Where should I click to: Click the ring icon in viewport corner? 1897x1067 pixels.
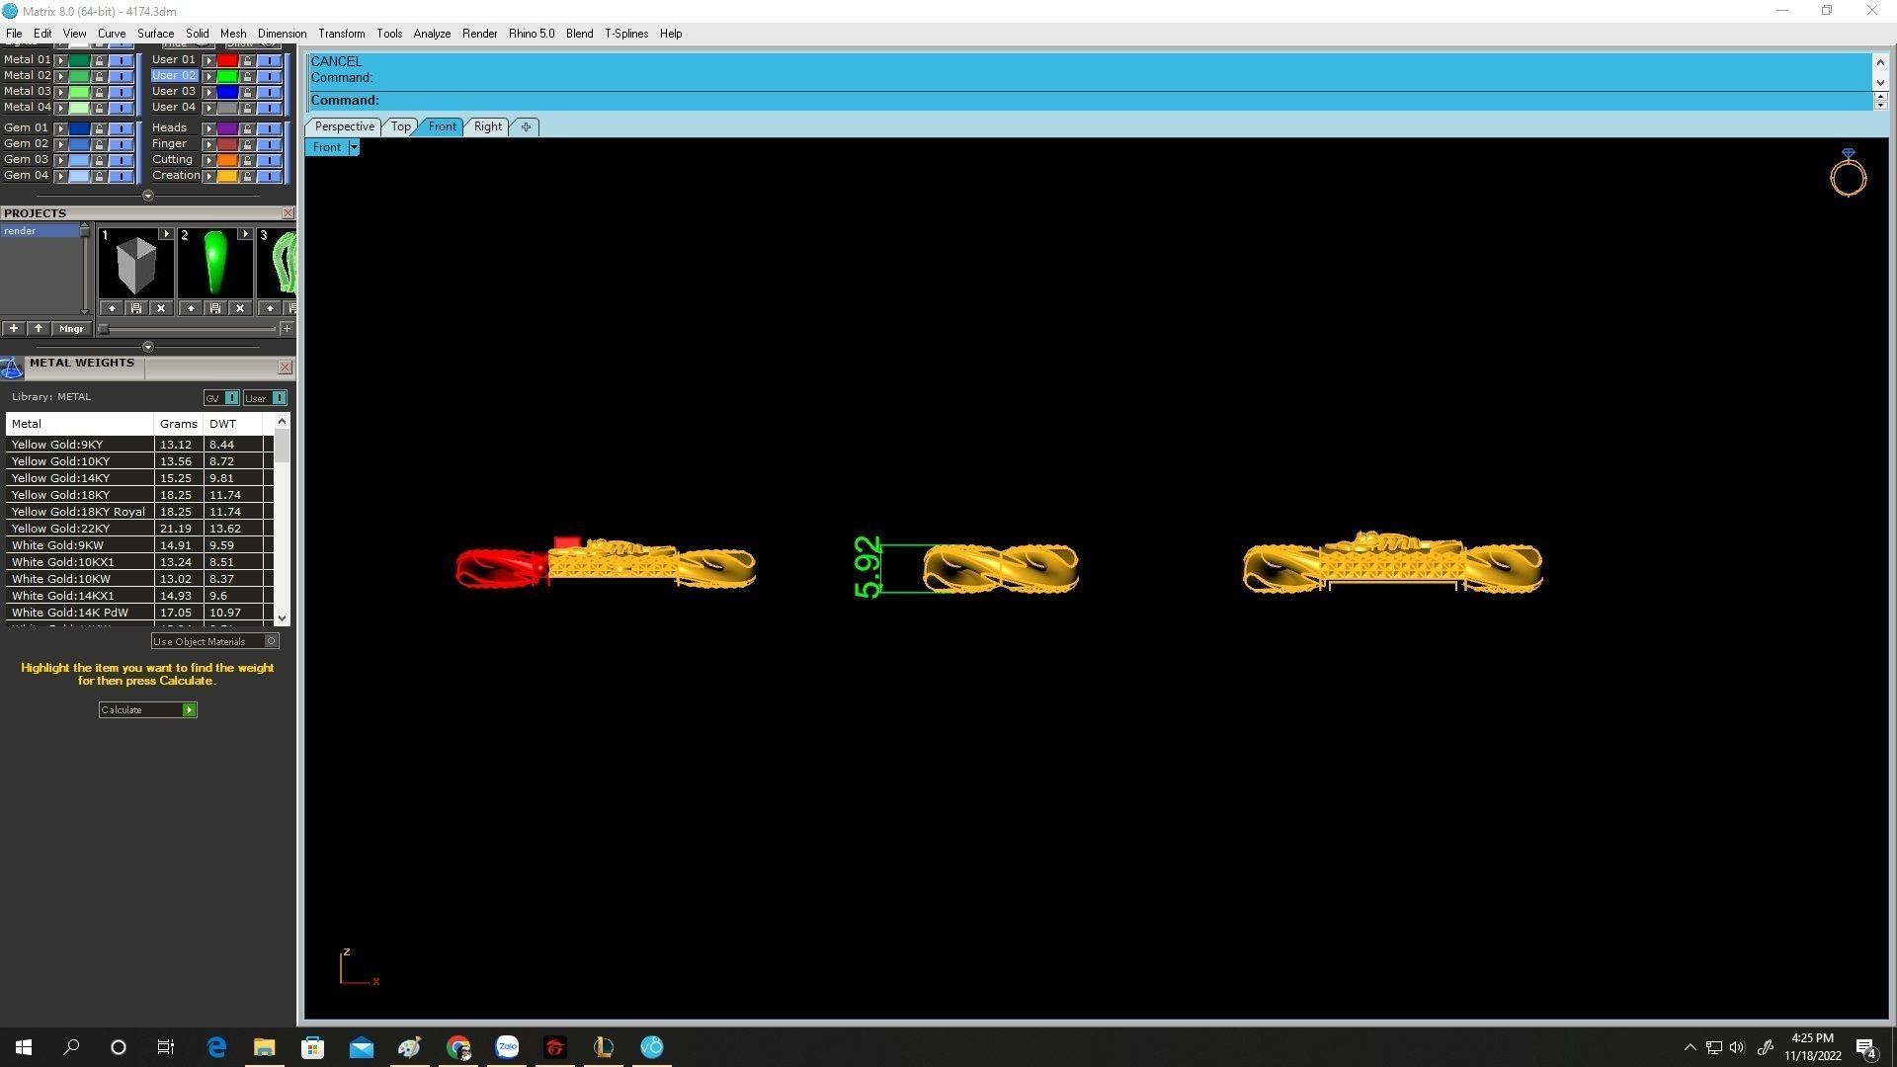pyautogui.click(x=1848, y=174)
